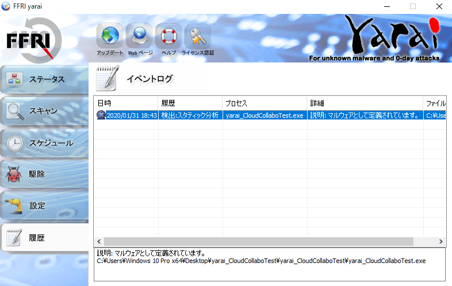Click the 検出:スタティック分析 cell
The width and height of the screenshot is (452, 286).
tap(190, 115)
